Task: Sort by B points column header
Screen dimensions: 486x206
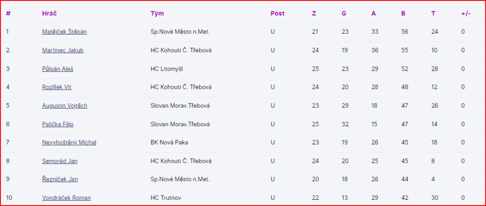Action: click(x=403, y=13)
